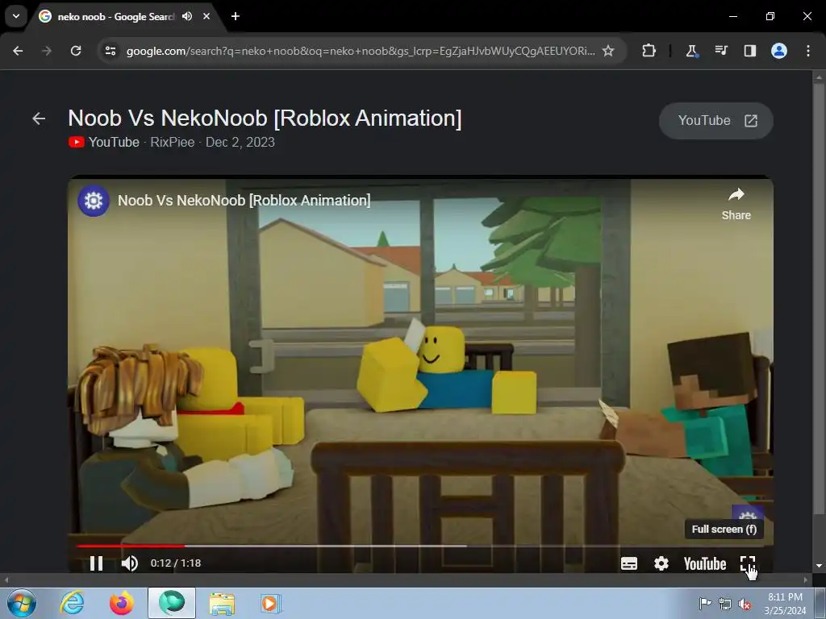Go back to search results arrow

39,118
